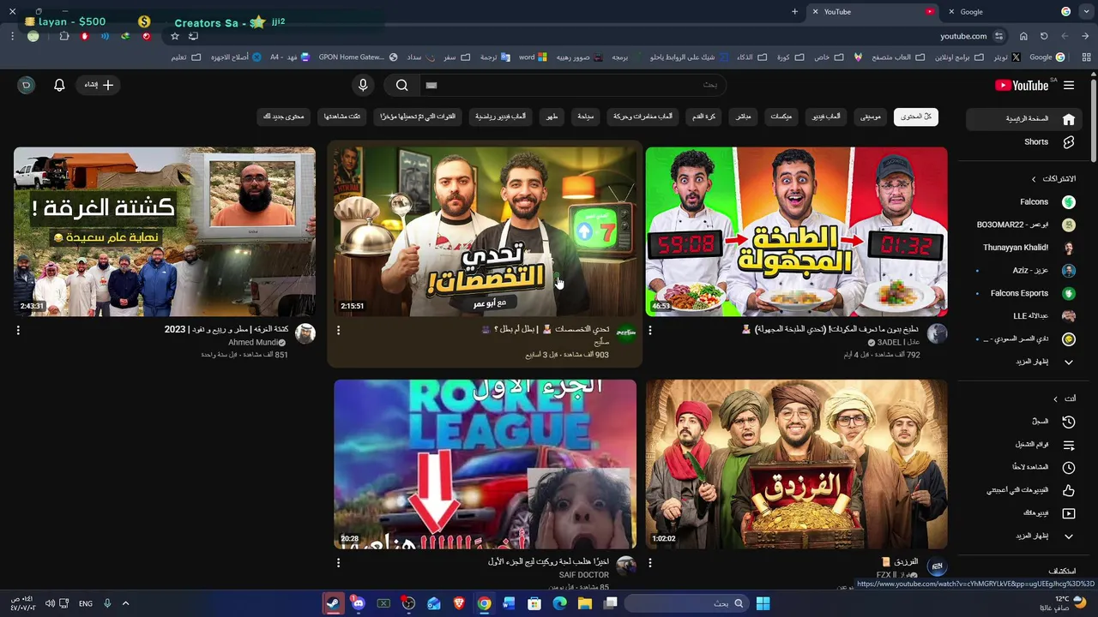The height and width of the screenshot is (617, 1098).
Task: Open liked videos (الفيديوهات التي أعجبتني)
Action: (x=1026, y=490)
